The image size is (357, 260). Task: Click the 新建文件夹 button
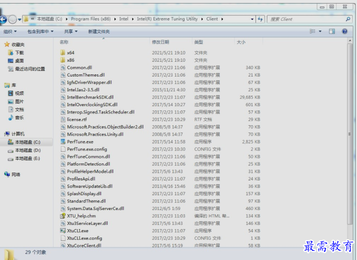click(99, 31)
